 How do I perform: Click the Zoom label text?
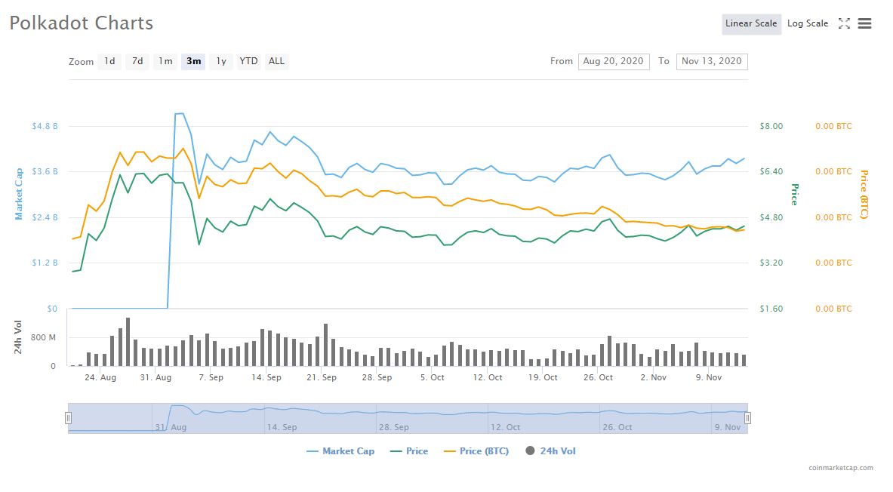click(81, 62)
